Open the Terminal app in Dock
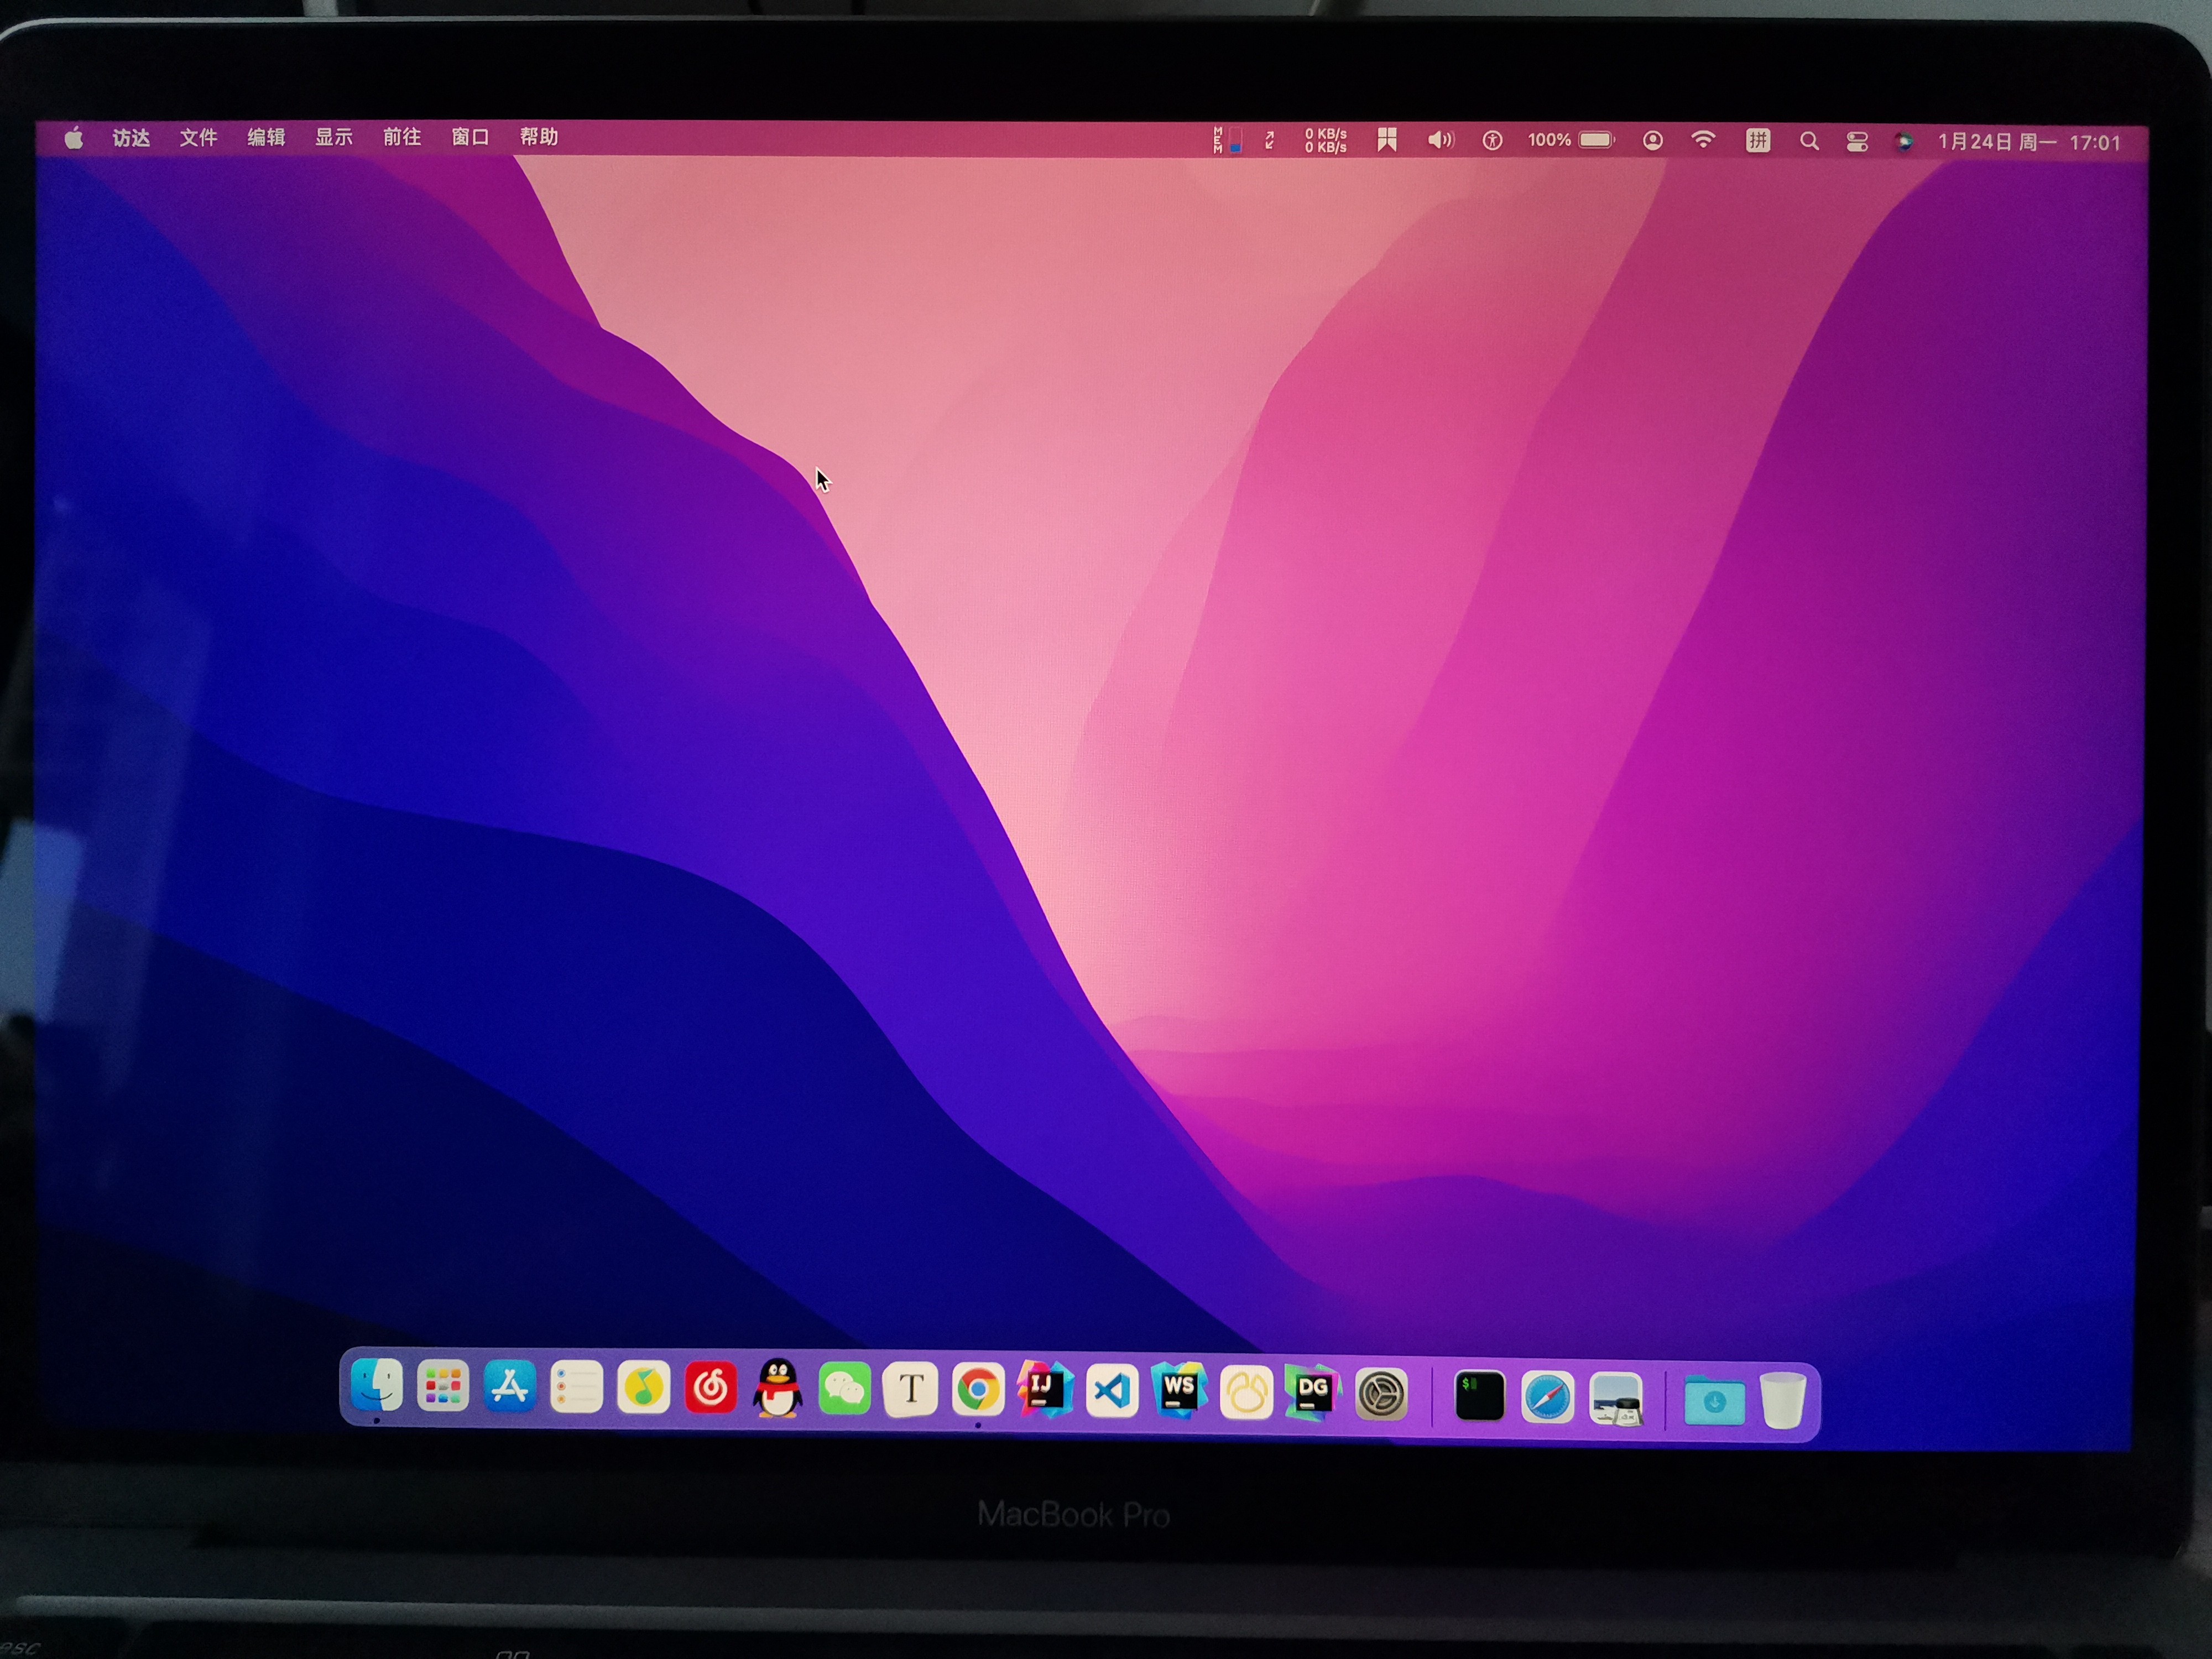The height and width of the screenshot is (1659, 2212). (x=1479, y=1395)
